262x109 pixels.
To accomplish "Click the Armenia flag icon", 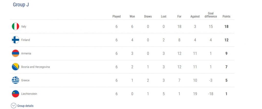I will point(16,53).
